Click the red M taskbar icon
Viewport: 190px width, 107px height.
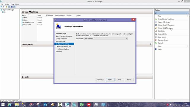[x=89, y=105]
